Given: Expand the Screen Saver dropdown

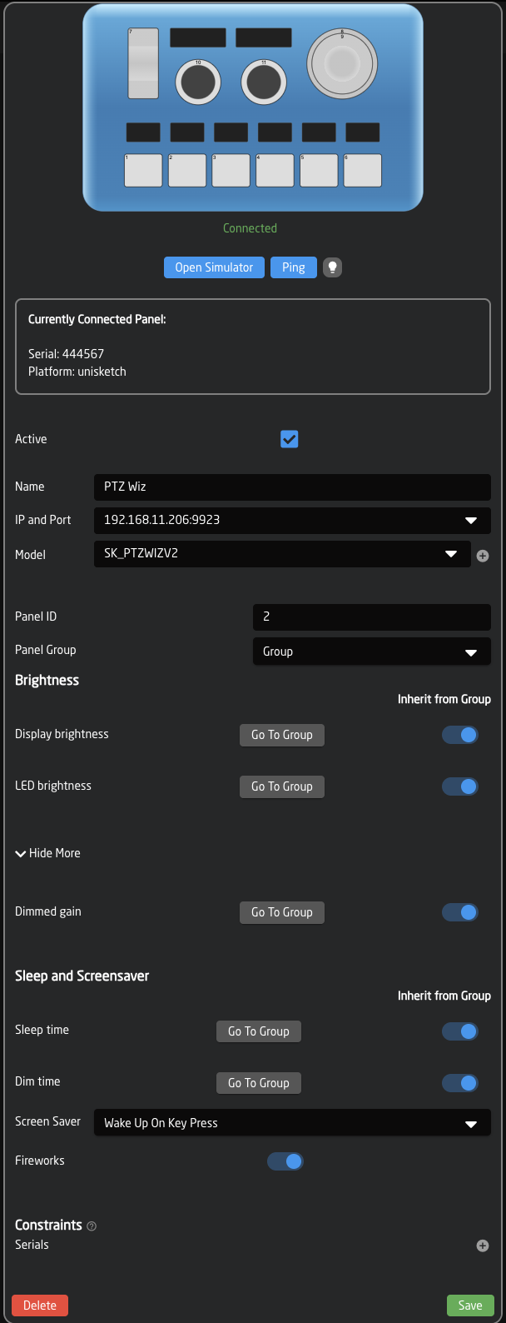Looking at the screenshot, I should coord(291,1123).
